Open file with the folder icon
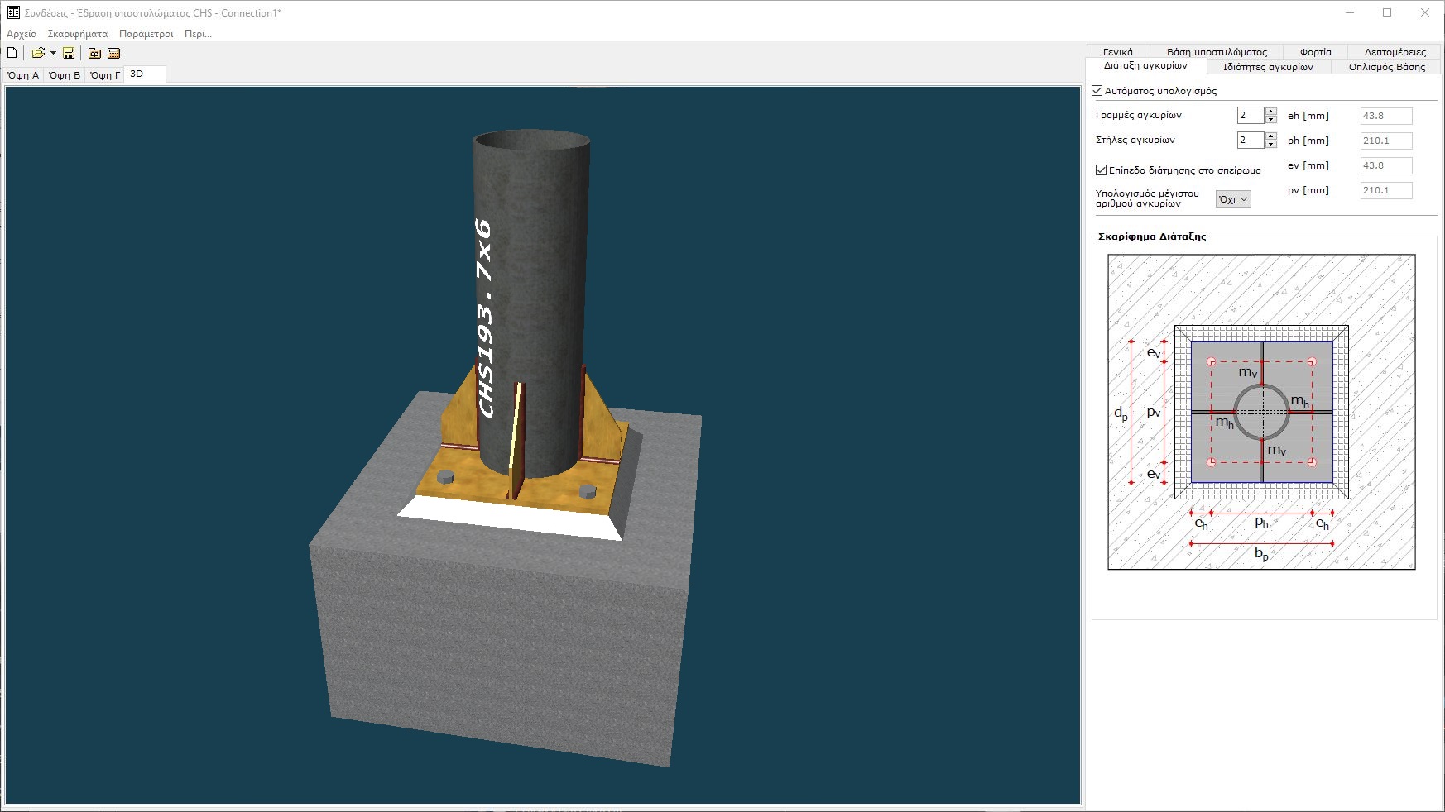Viewport: 1445px width, 812px height. pos(37,53)
